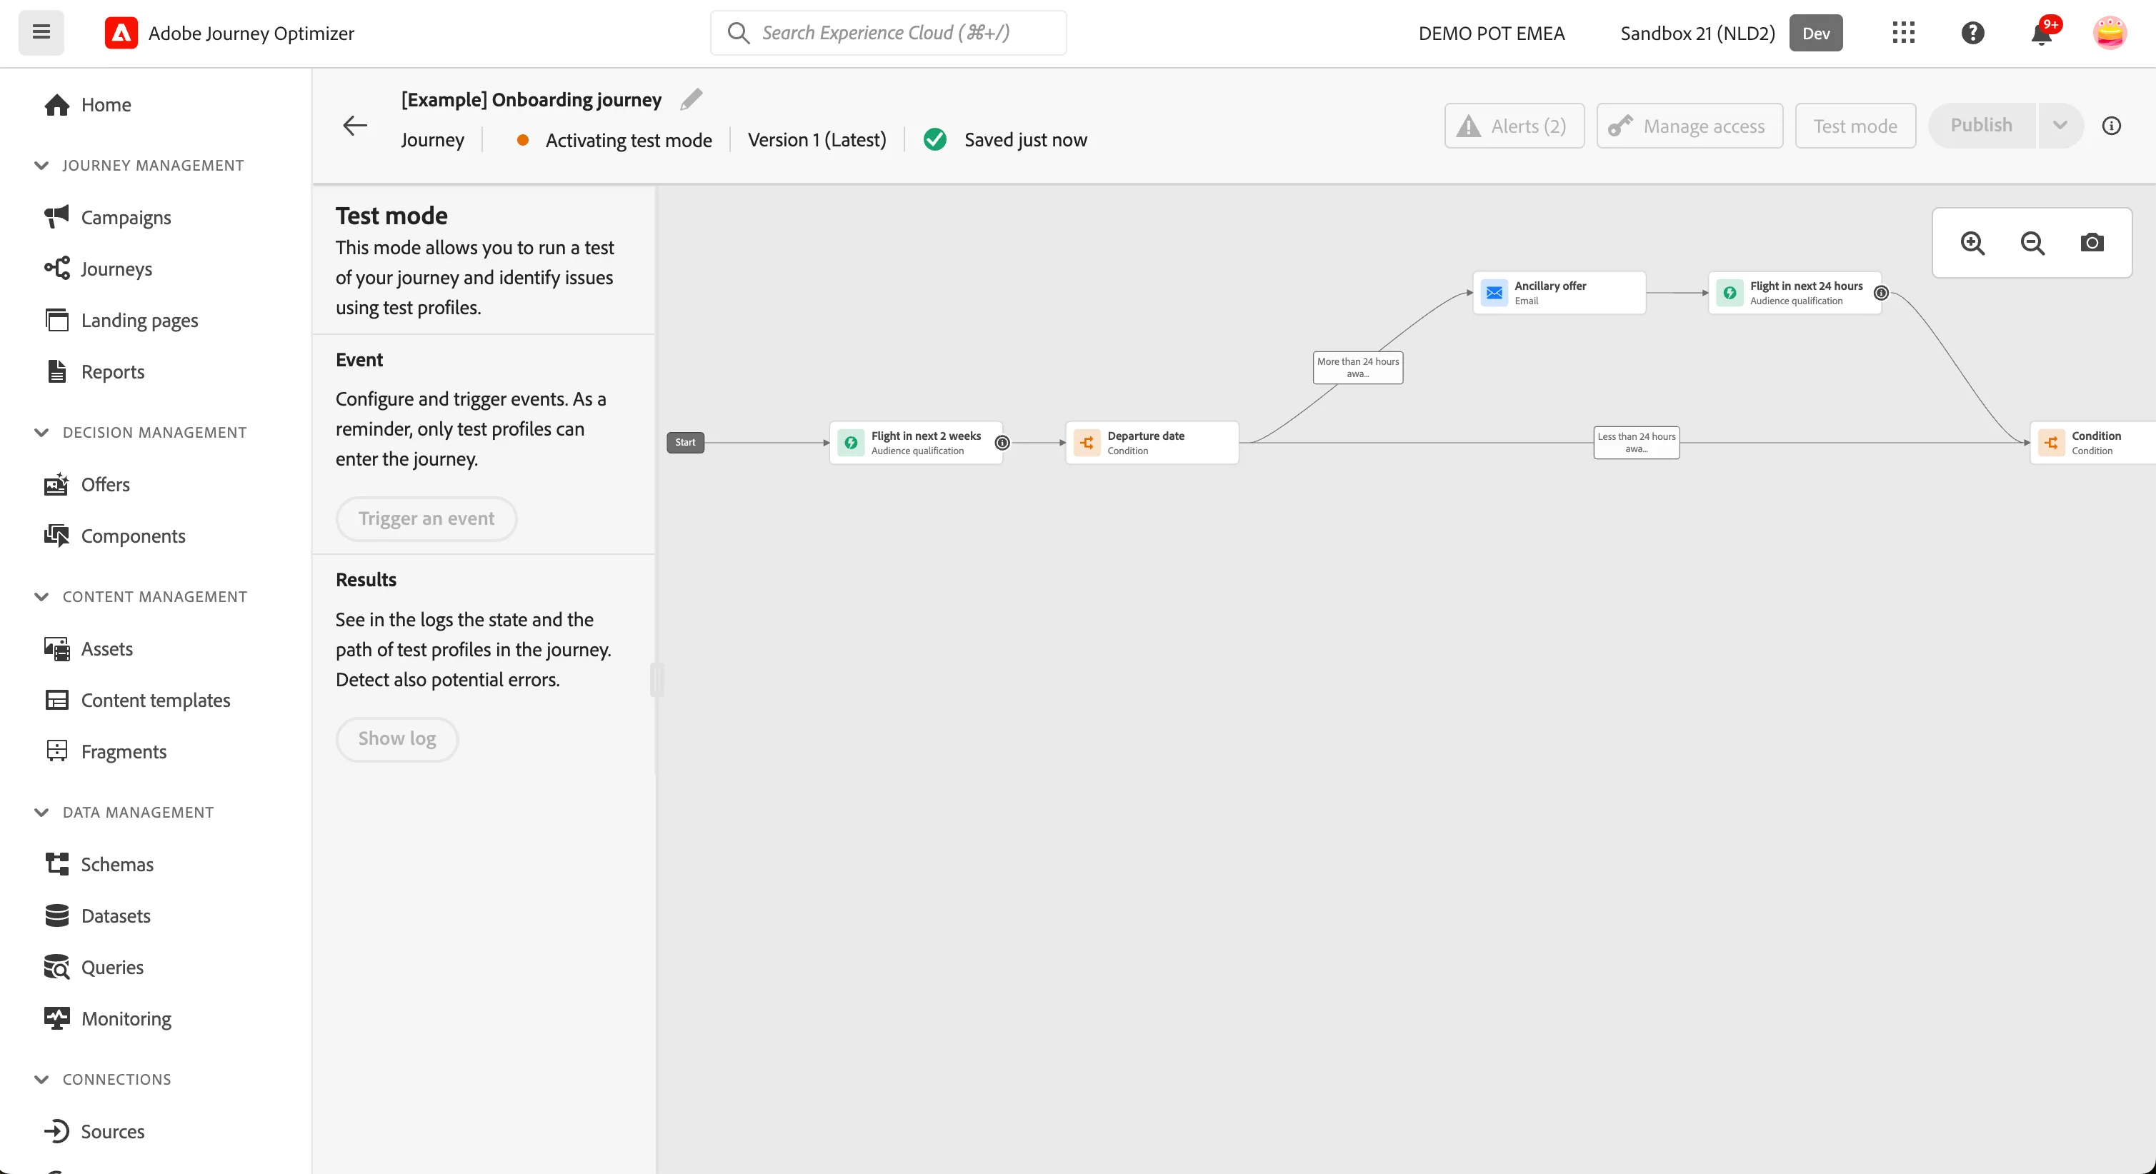Viewport: 2156px width, 1174px height.
Task: Click the Test mode button
Action: [x=1855, y=126]
